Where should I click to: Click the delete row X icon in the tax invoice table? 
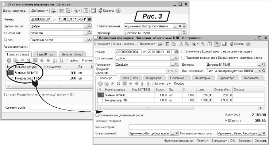point(117,83)
